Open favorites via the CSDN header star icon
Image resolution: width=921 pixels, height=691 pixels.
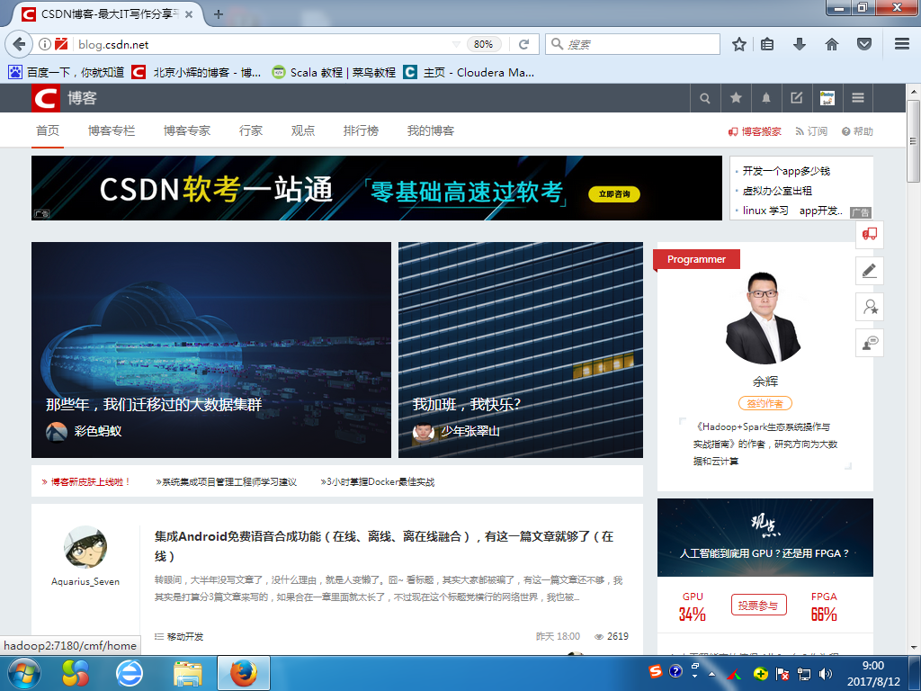coord(736,98)
